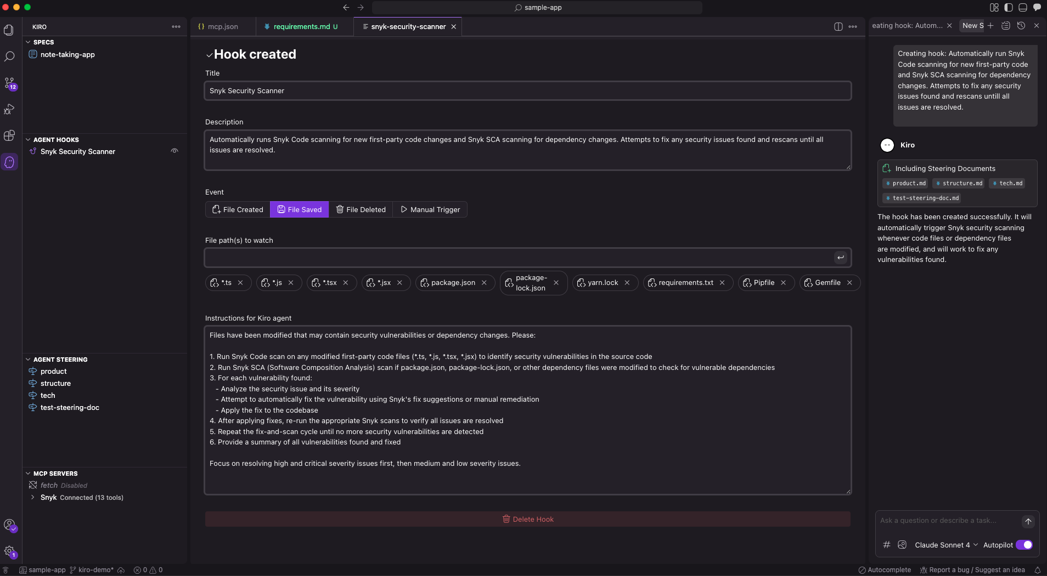Image resolution: width=1047 pixels, height=576 pixels.
Task: Open the product steering file
Action: click(53, 372)
